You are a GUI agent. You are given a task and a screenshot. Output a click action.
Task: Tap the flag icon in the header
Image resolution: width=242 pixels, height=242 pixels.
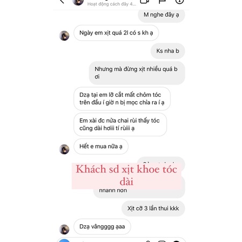coord(162,2)
